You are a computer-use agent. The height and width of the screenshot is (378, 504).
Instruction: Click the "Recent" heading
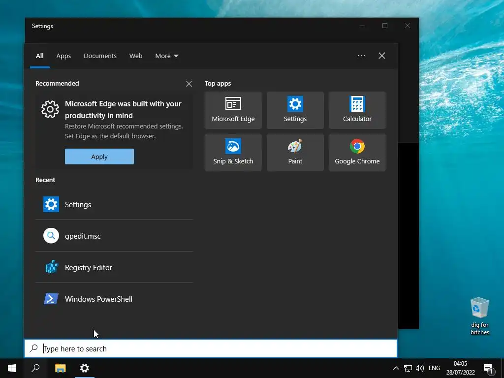(x=45, y=180)
